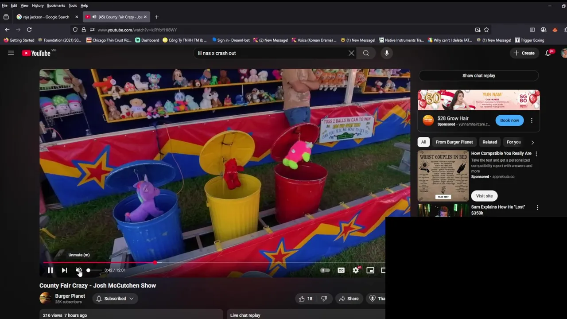Toggle closed captions (CC)
Screen dimensions: 567x319
coord(341,270)
